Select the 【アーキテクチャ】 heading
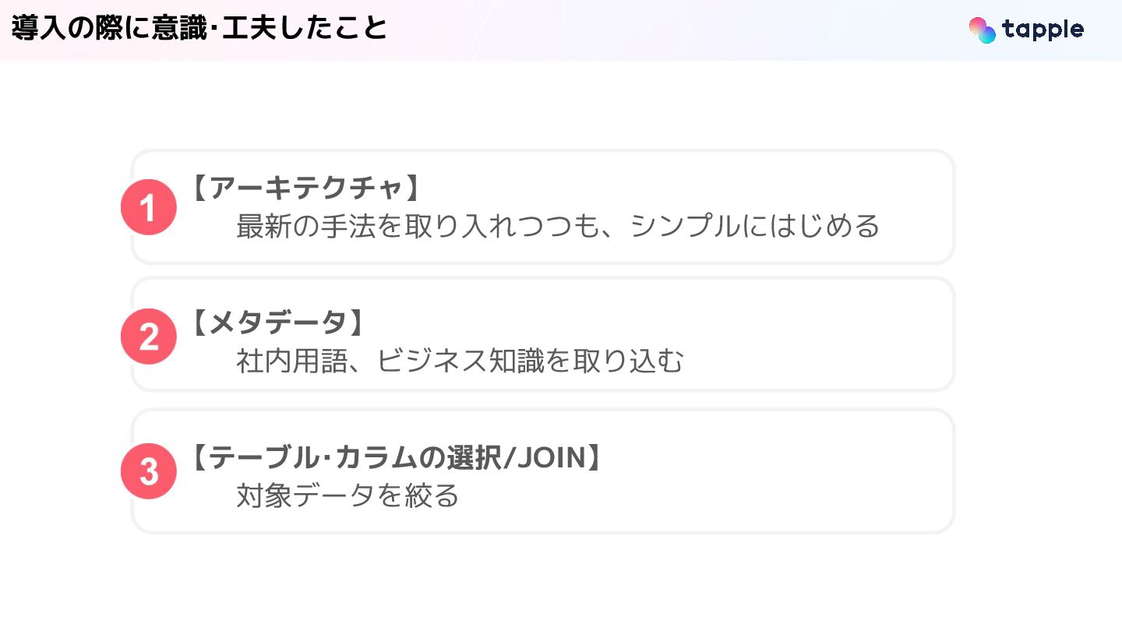The height and width of the screenshot is (631, 1122). pos(305,189)
